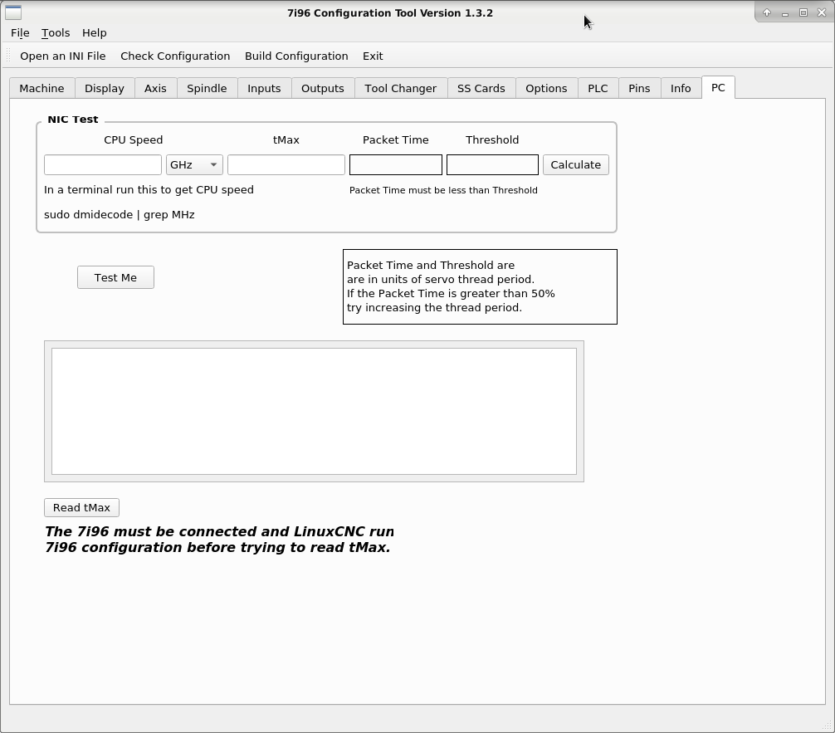The image size is (835, 733).
Task: Click inside the large output text area
Action: [315, 411]
